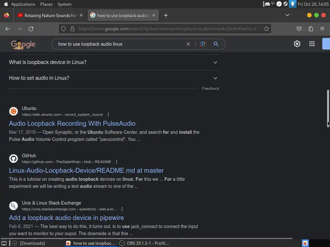
Task: Open the Firefox extensions menu
Action: click(x=311, y=29)
